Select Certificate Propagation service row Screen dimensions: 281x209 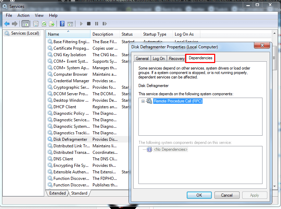pos(87,48)
